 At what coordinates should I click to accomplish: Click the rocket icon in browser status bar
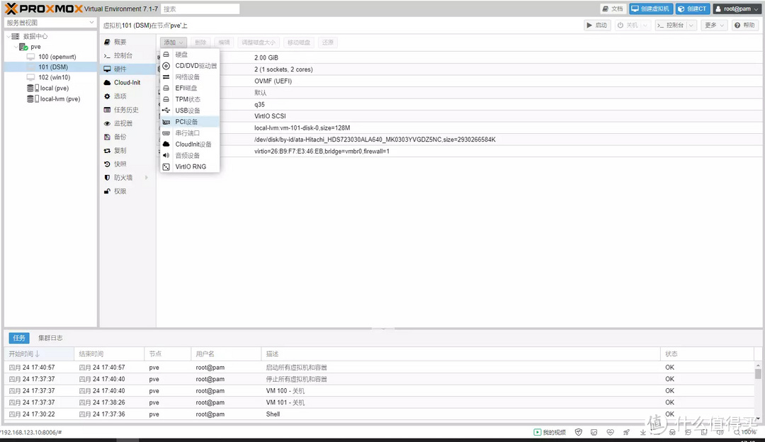pyautogui.click(x=626, y=432)
